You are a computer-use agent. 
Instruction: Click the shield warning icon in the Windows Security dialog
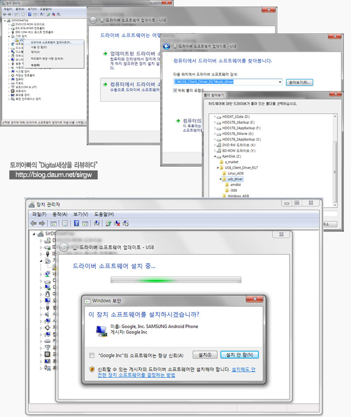tap(92, 369)
